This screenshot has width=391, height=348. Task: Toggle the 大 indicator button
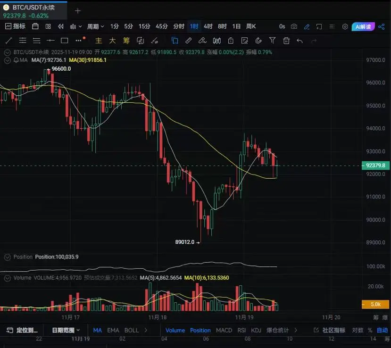(112, 41)
